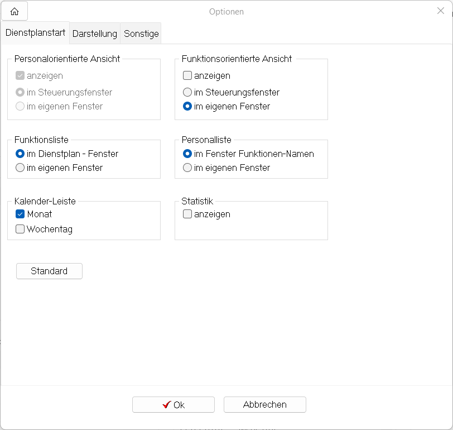Click the Standard button
453x430 pixels.
pyautogui.click(x=49, y=271)
